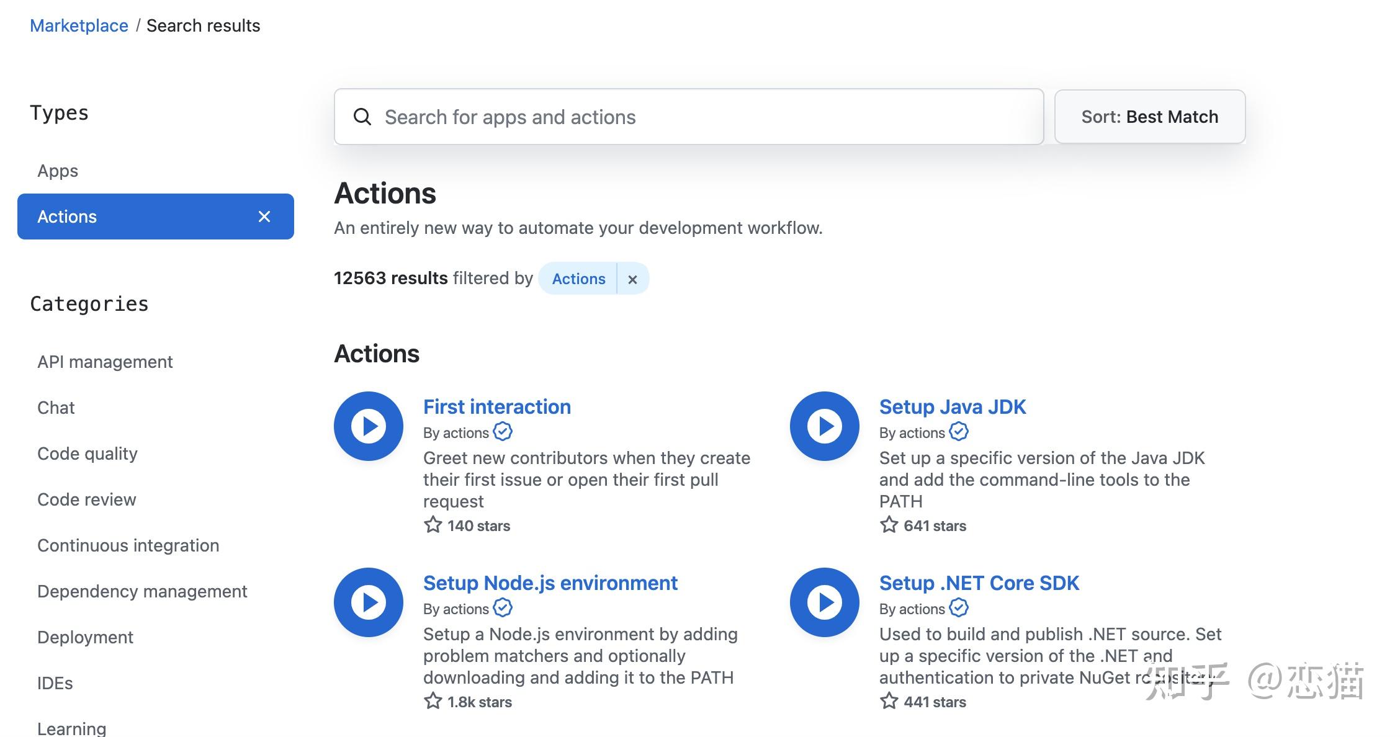The width and height of the screenshot is (1400, 737).
Task: Choose the API management category
Action: pos(105,362)
